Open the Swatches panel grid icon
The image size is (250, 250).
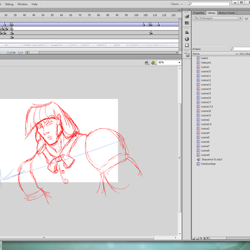tap(187, 23)
